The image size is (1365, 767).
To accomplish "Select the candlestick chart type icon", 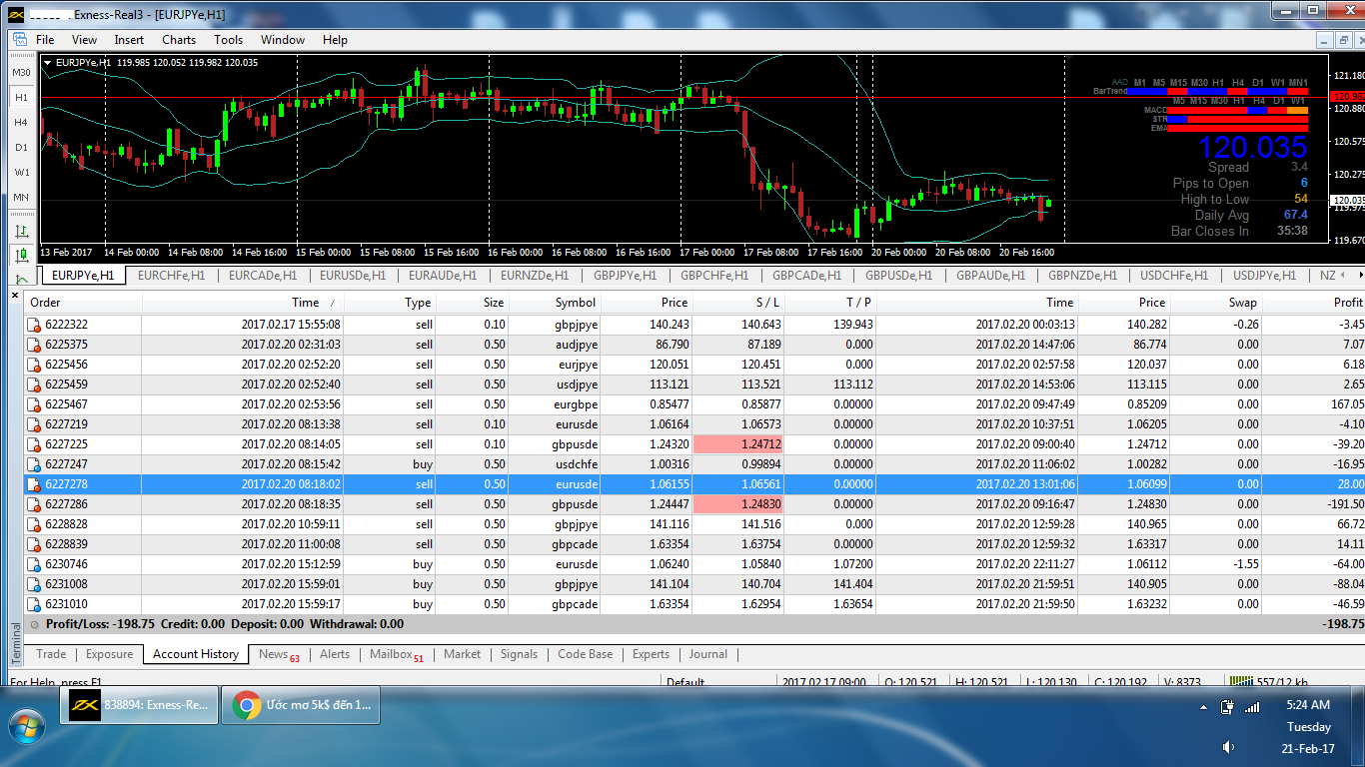I will (x=21, y=255).
